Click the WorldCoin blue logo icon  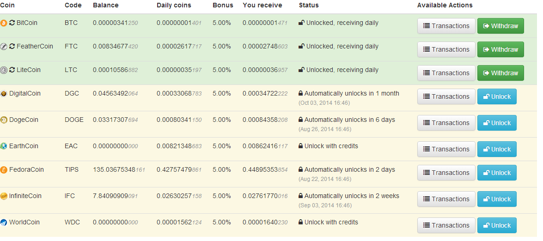(4, 223)
